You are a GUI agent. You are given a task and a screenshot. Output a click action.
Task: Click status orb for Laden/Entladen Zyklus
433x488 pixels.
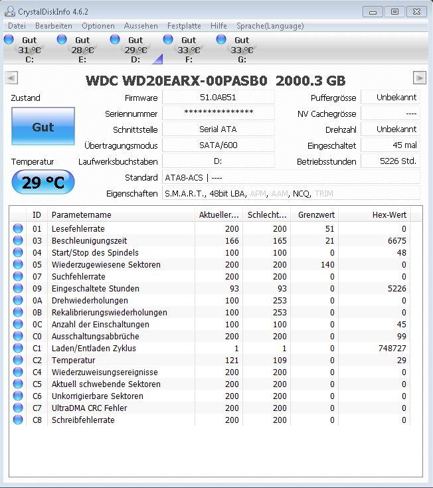18,348
